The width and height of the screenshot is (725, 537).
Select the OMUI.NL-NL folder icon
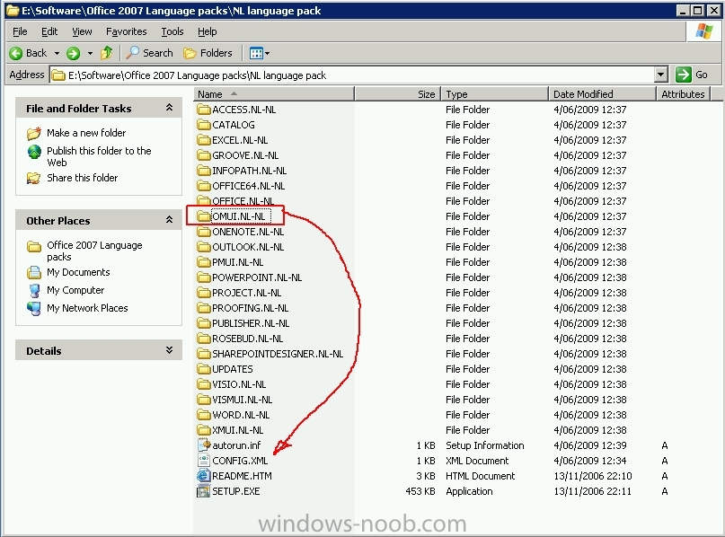click(203, 216)
